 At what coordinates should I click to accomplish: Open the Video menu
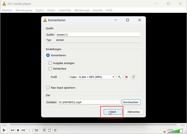[51, 10]
